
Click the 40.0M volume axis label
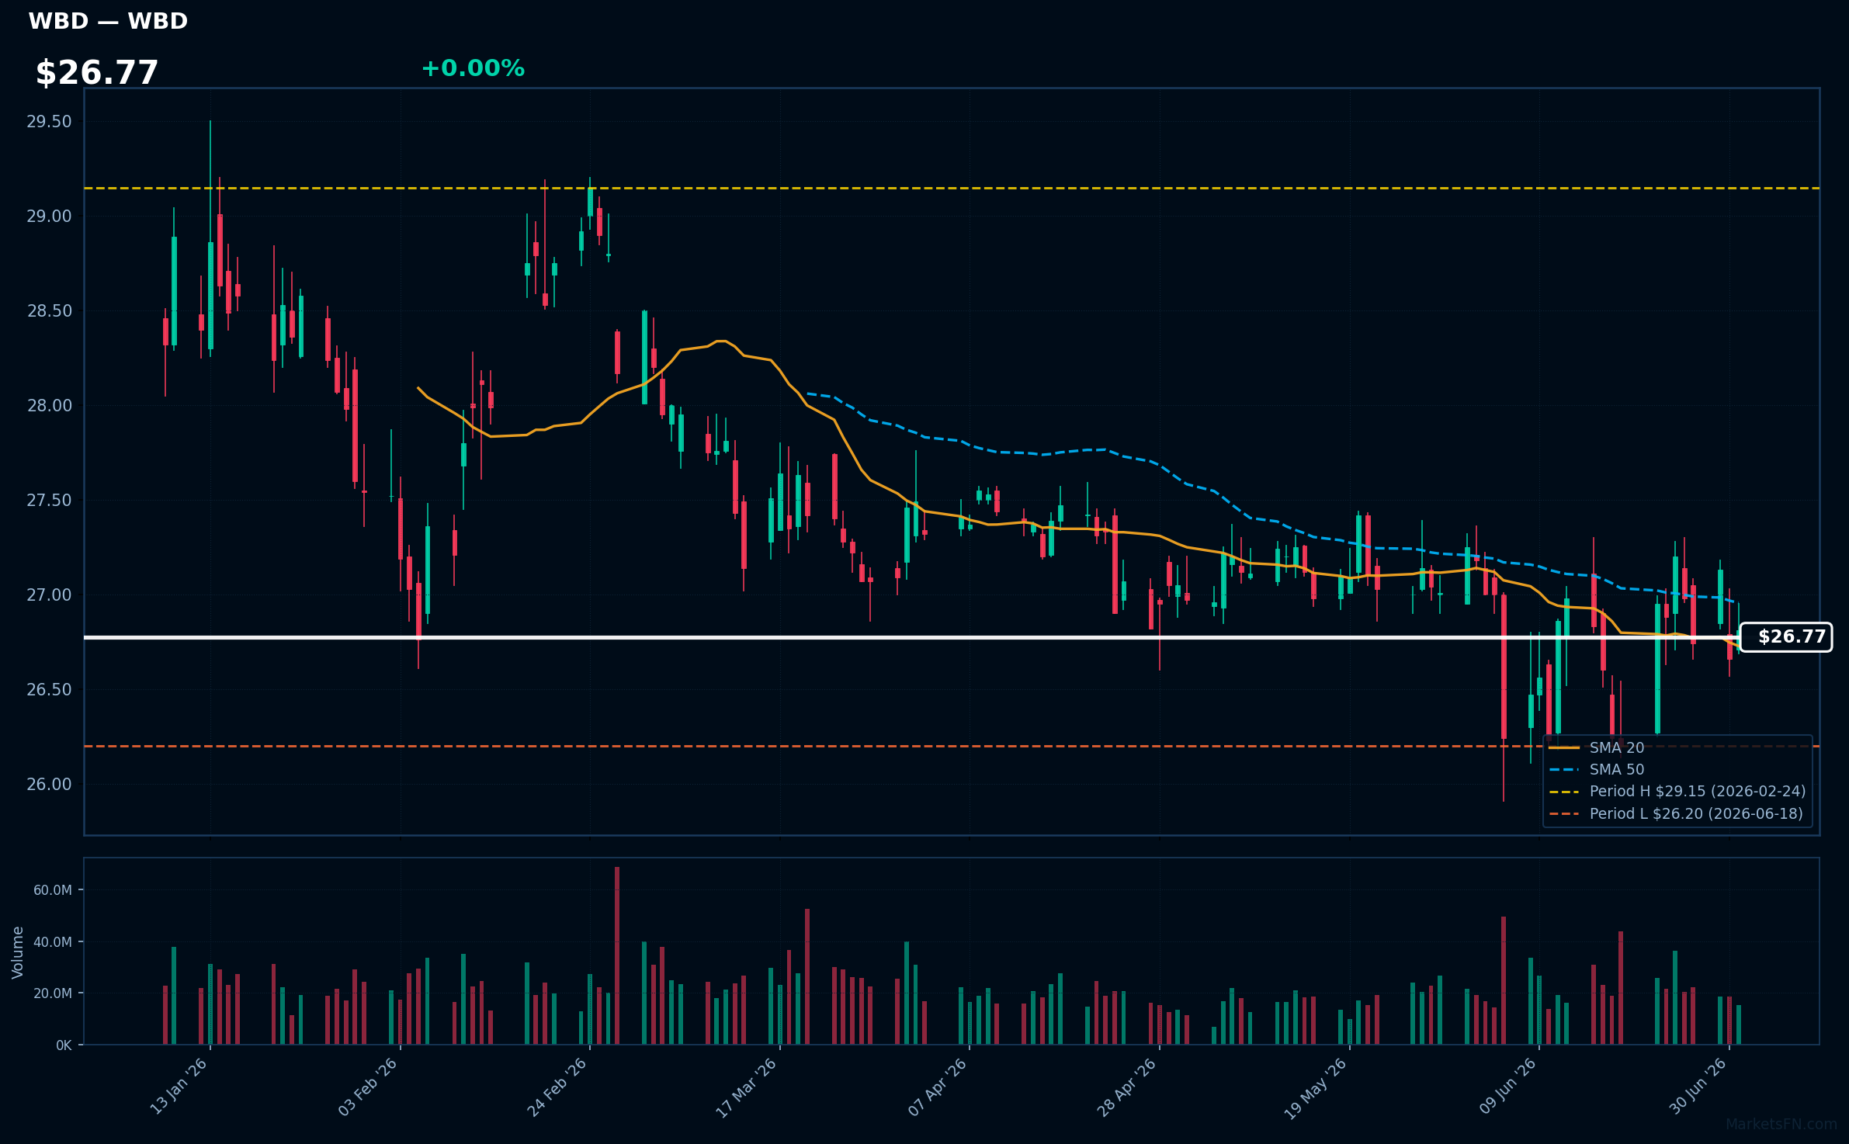[x=52, y=941]
